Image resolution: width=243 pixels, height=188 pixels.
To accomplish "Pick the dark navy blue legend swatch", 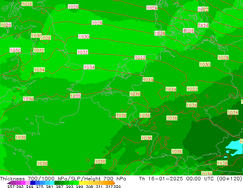I will [33, 183].
